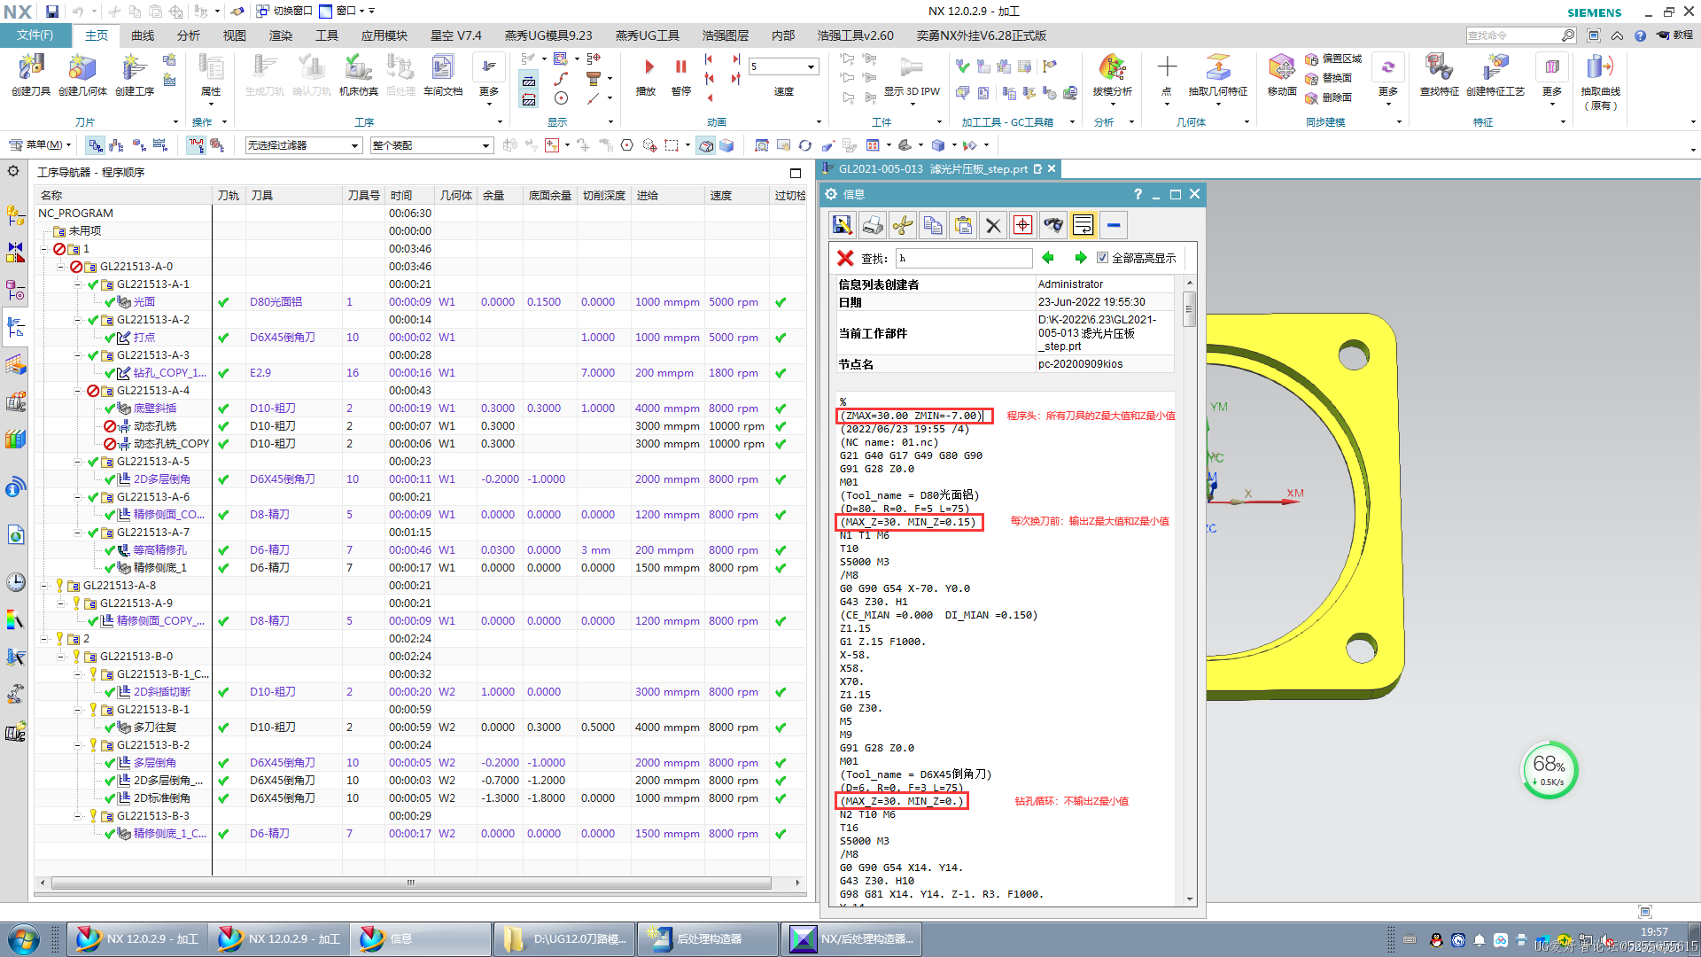Open the 整个装配 scope dropdown
1701x957 pixels.
click(431, 145)
